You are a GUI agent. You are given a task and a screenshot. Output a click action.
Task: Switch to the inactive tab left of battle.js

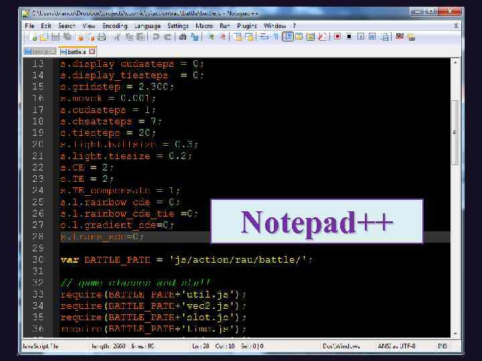[x=41, y=51]
